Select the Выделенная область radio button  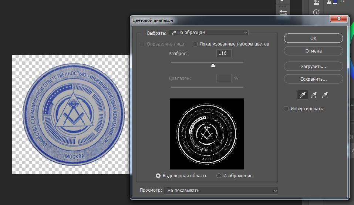(158, 176)
